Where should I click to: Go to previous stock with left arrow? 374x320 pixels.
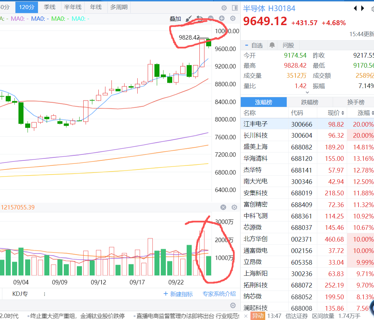click(355, 8)
